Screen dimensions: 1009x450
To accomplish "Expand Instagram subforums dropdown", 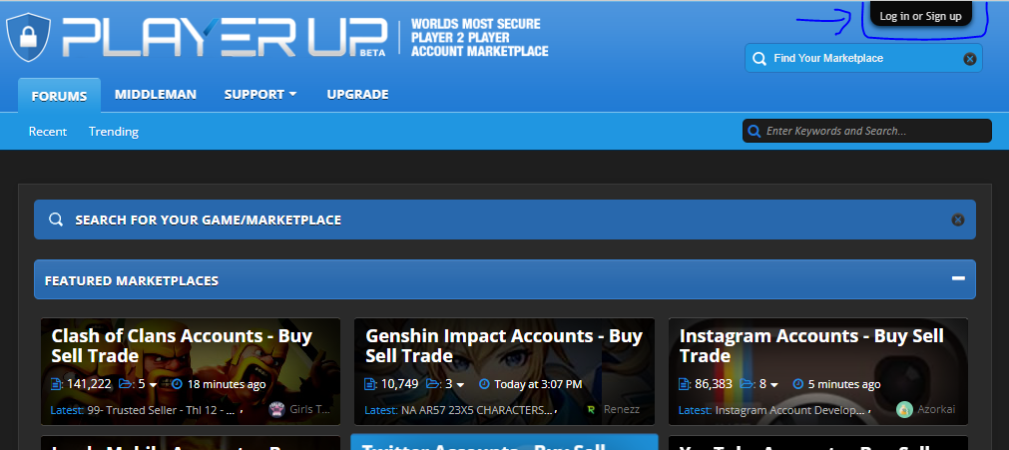I will tap(774, 385).
